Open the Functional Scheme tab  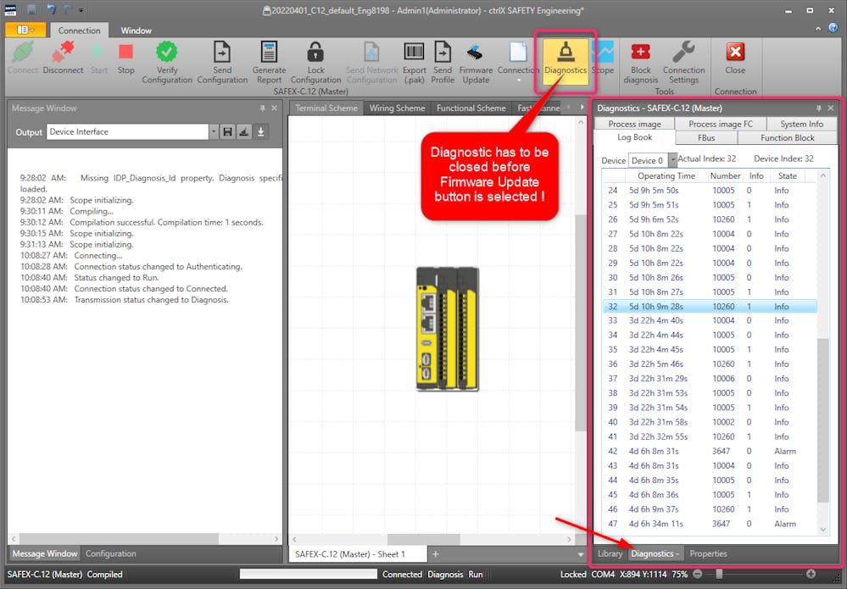click(471, 108)
